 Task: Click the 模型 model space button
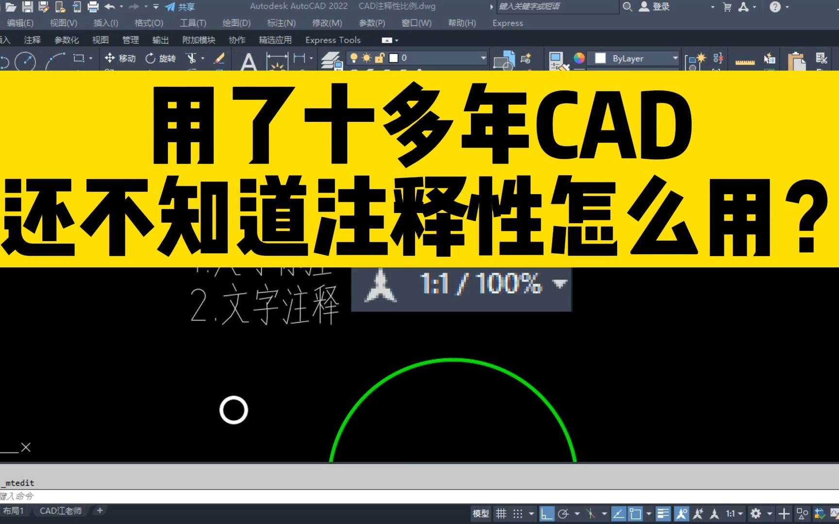[481, 513]
